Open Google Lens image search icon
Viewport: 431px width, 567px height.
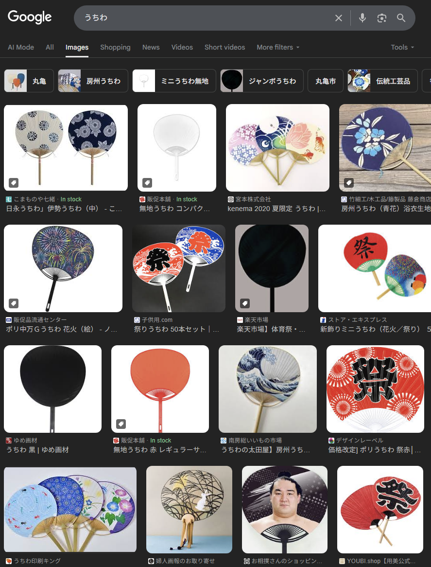(382, 18)
